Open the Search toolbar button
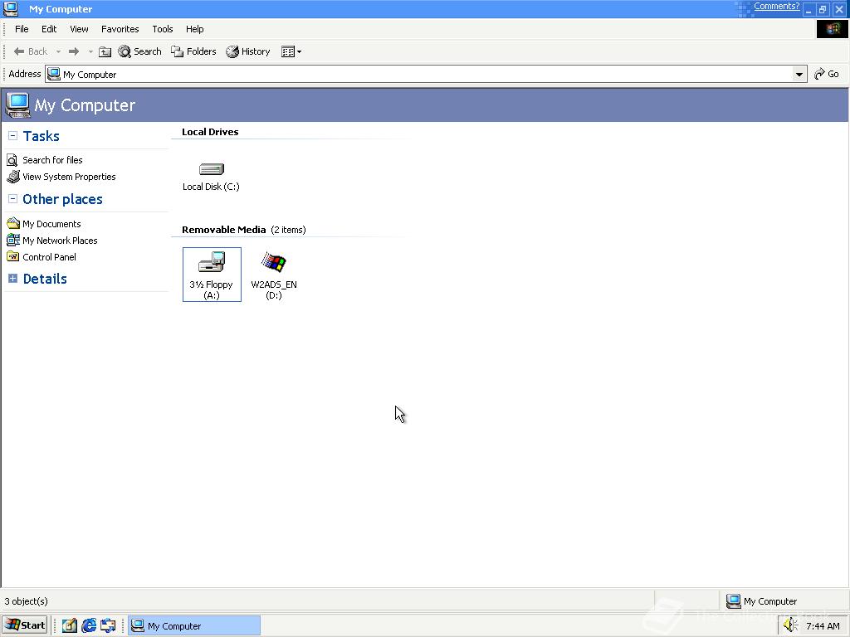The width and height of the screenshot is (850, 637). coord(139,51)
